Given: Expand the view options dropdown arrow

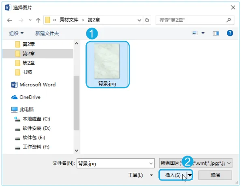Looking at the screenshot, I should click(203, 33).
